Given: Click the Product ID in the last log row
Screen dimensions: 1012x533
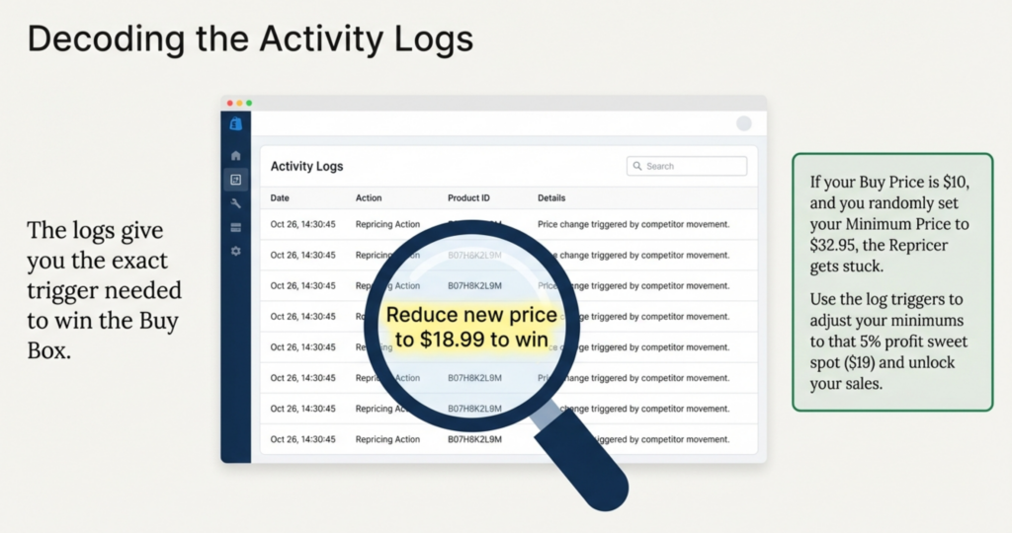Looking at the screenshot, I should click(x=474, y=439).
